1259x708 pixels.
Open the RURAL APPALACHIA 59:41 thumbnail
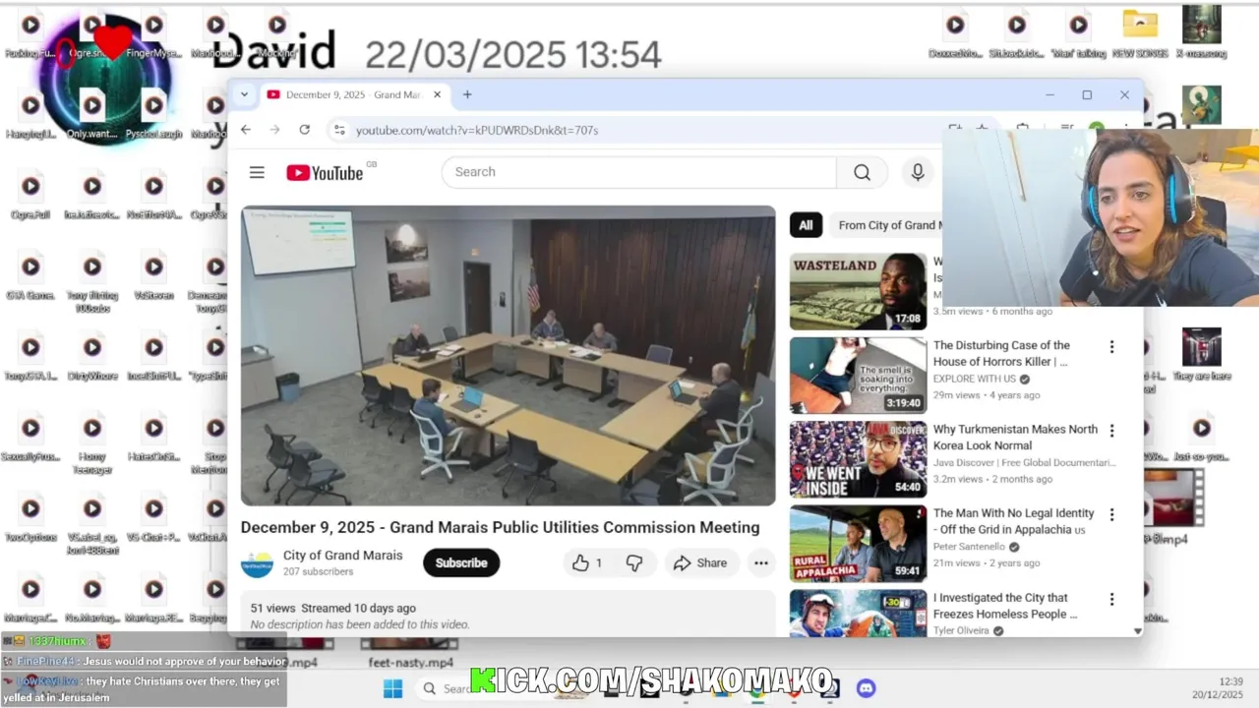858,544
